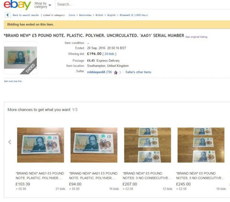
Task: Open the £103.39 AA01 note listing image
Action: (x=40, y=145)
